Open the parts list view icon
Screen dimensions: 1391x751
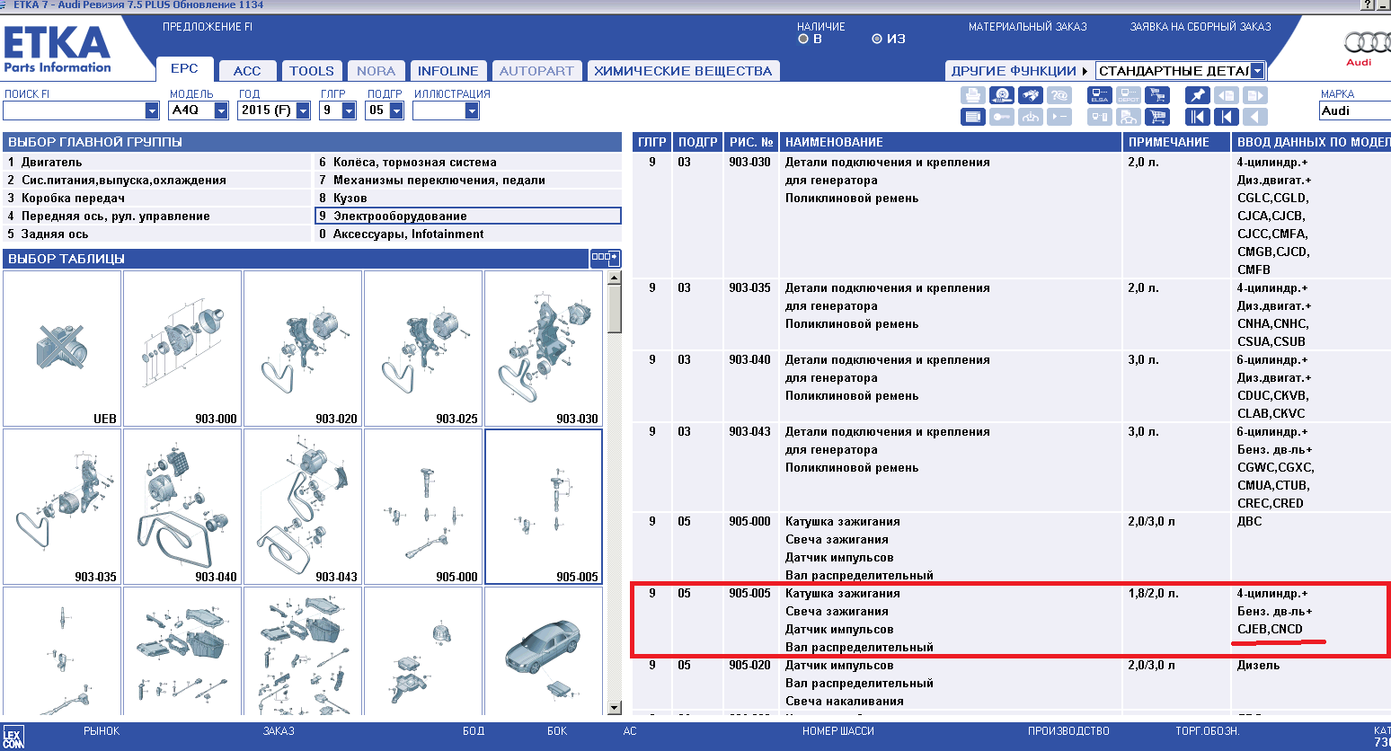973,117
